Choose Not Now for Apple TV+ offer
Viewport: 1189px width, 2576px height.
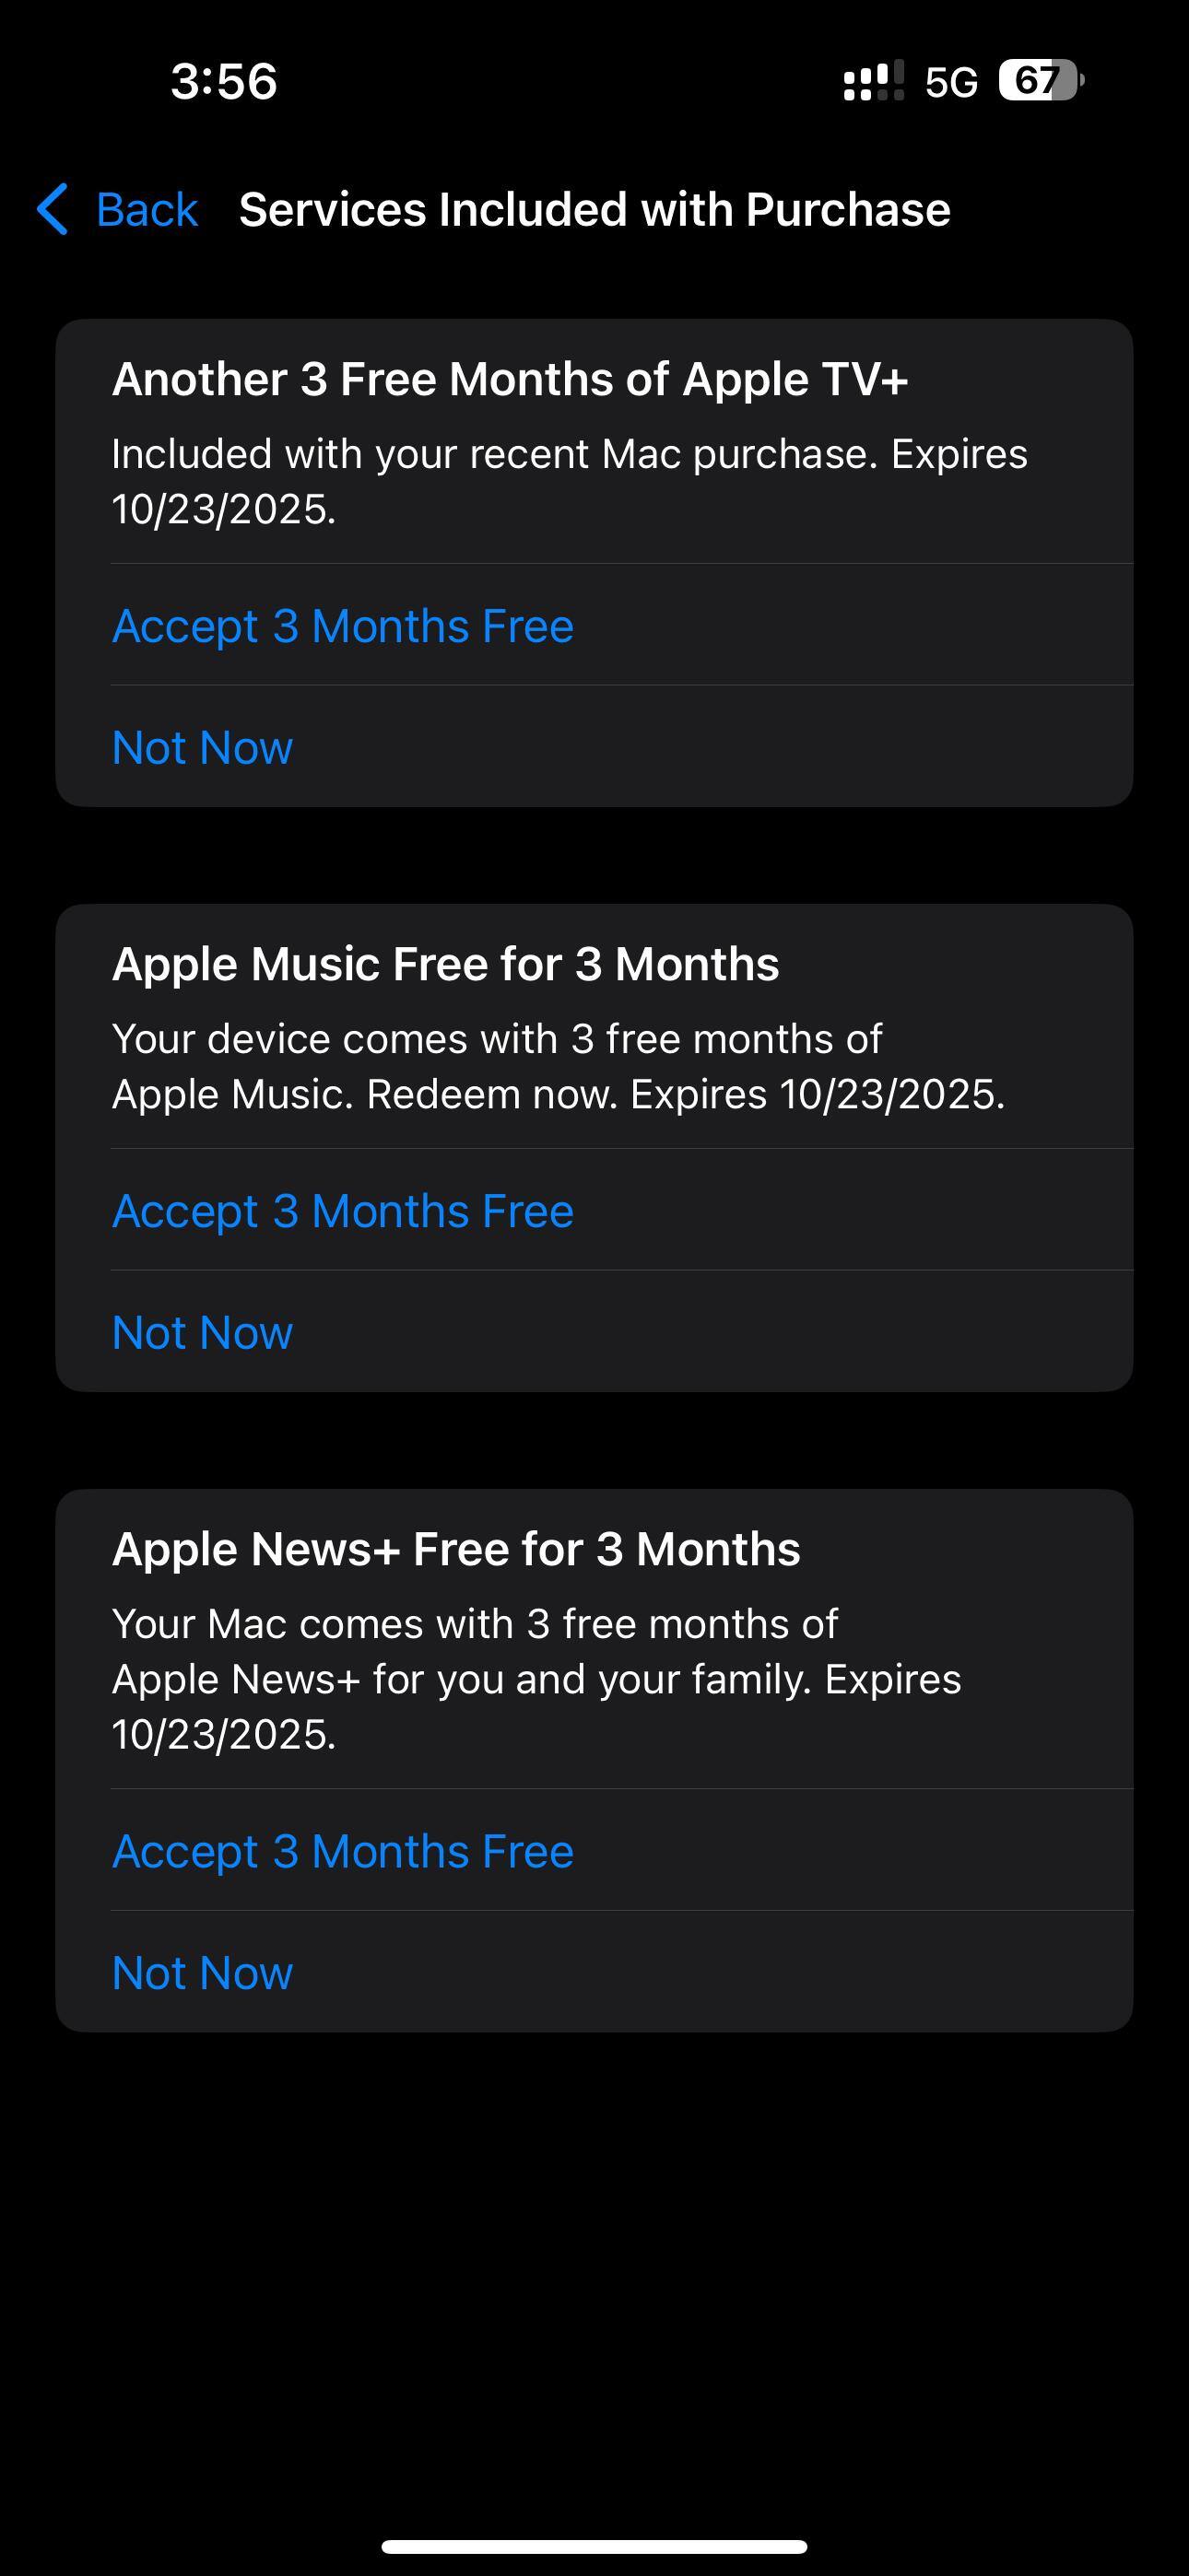(202, 747)
